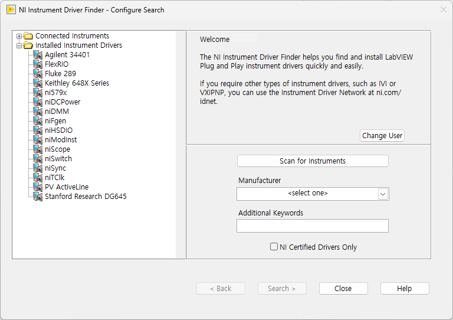The height and width of the screenshot is (320, 453).
Task: Select Connected Instruments label in tree
Action: [x=72, y=36]
